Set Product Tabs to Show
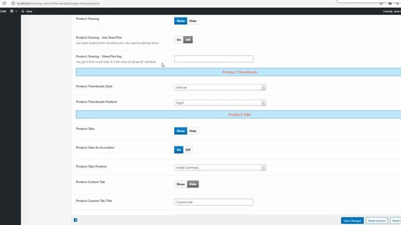This screenshot has width=401, height=225. tap(180, 131)
